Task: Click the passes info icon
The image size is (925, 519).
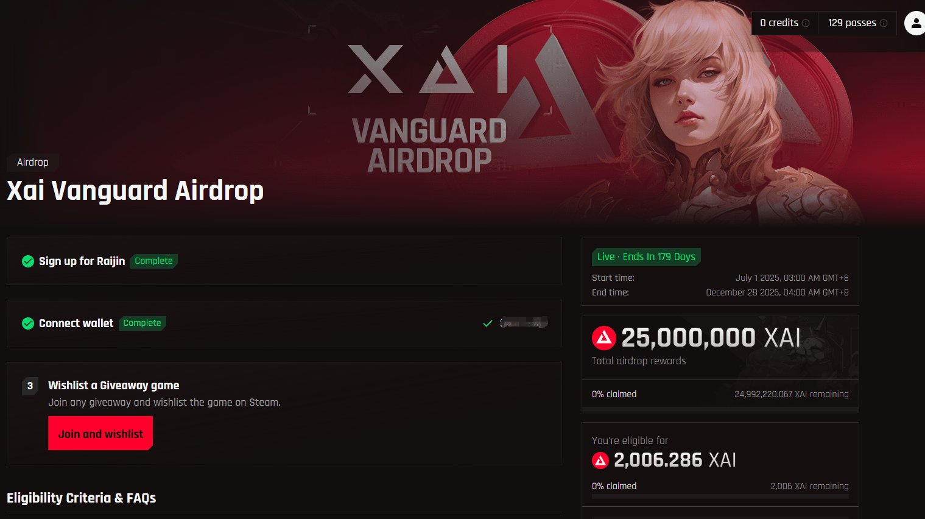Action: click(x=884, y=23)
